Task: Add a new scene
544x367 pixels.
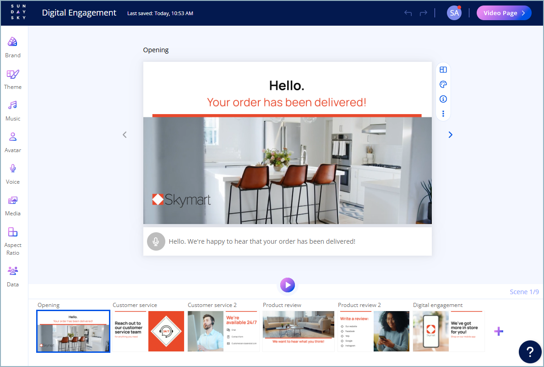Action: click(499, 331)
